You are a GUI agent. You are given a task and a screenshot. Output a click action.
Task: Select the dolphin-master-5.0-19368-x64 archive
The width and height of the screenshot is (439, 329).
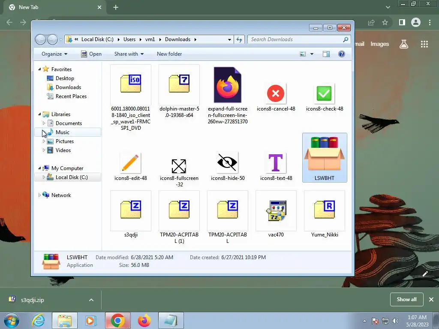(x=179, y=92)
